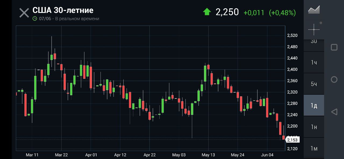The width and height of the screenshot is (344, 159).
Task: Tap Android recent apps square button
Action: [x=334, y=47]
